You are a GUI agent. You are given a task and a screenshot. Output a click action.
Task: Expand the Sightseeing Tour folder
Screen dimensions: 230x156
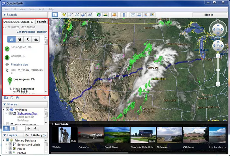(x=6, y=113)
